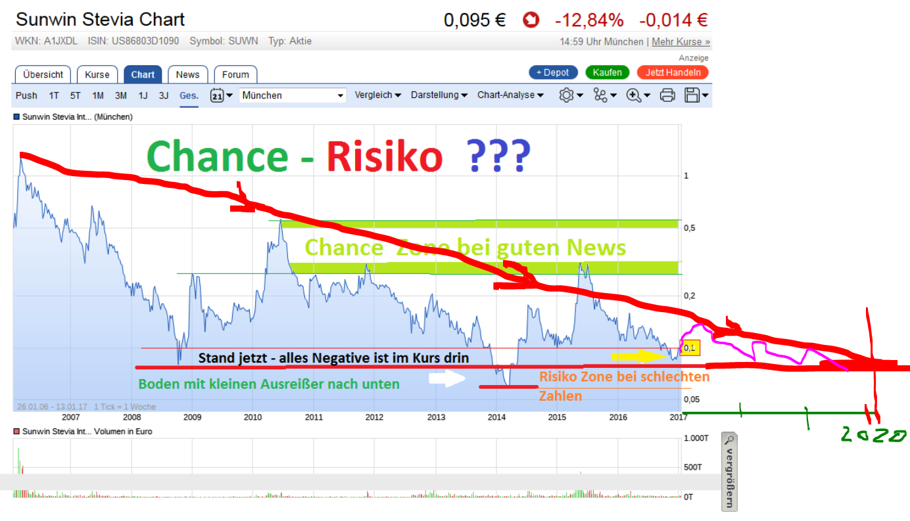Set the chart period to 3M

[x=120, y=95]
